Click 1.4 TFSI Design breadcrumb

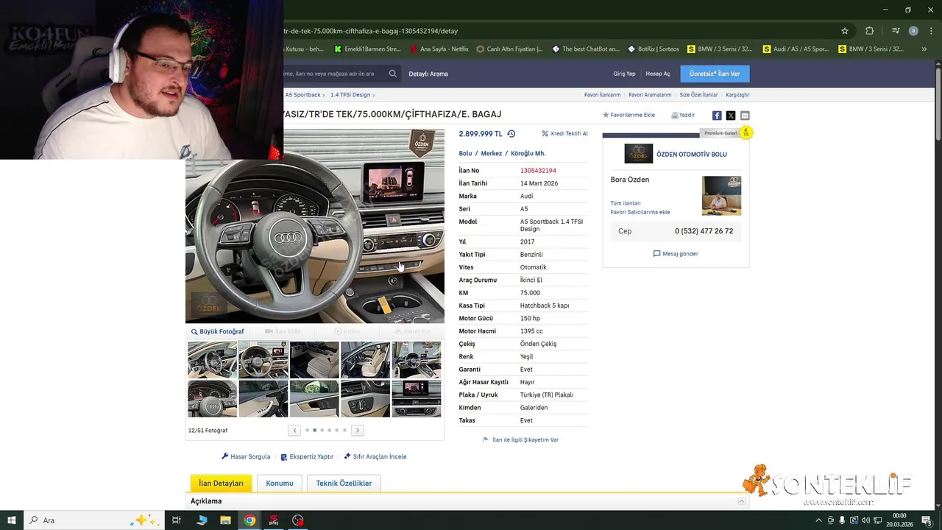point(350,95)
